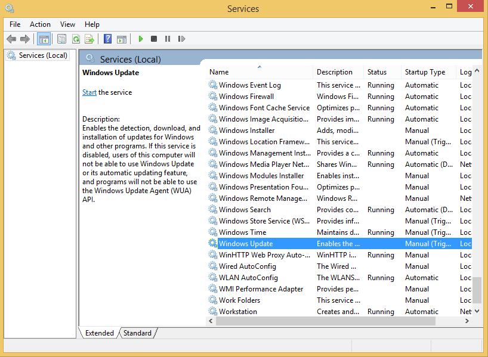Click the Pause Service icon
The height and width of the screenshot is (357, 488).
[168, 39]
